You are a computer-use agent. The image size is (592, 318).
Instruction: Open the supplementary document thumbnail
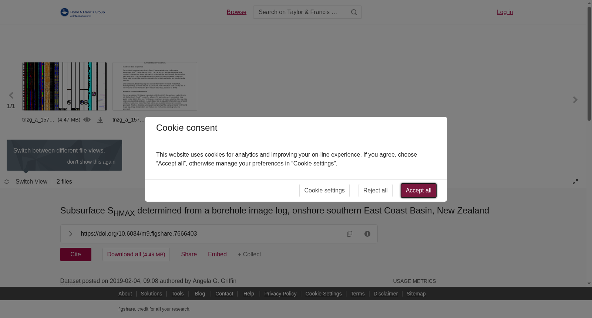155,86
